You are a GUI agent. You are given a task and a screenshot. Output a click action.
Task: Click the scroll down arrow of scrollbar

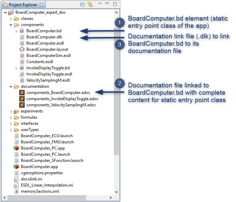coord(116,192)
